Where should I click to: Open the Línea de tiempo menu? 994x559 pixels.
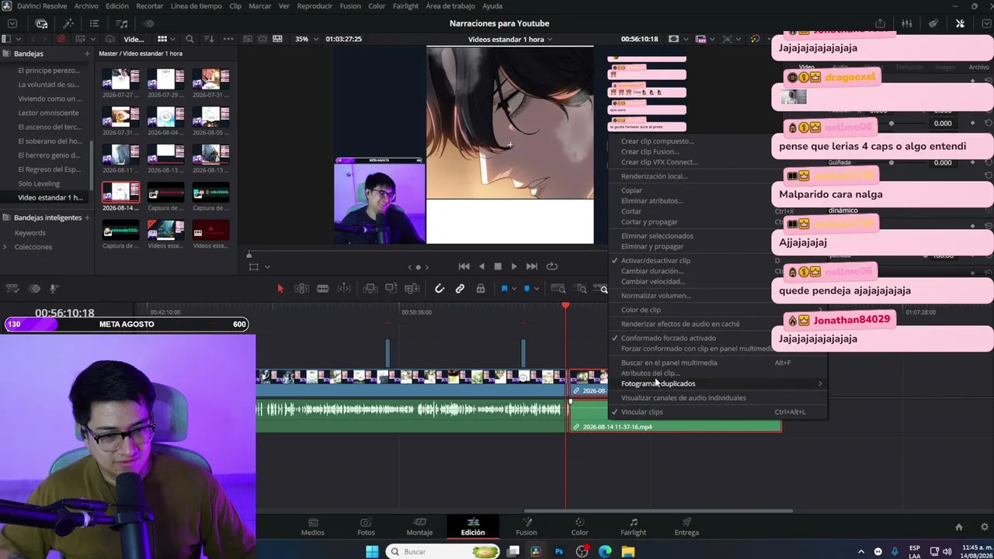(196, 6)
